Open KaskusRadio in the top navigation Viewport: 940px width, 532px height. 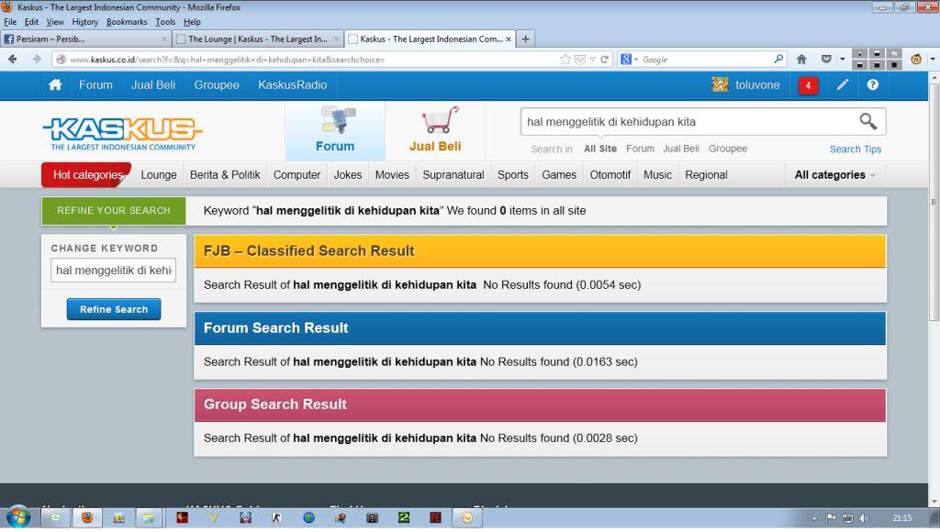(293, 85)
